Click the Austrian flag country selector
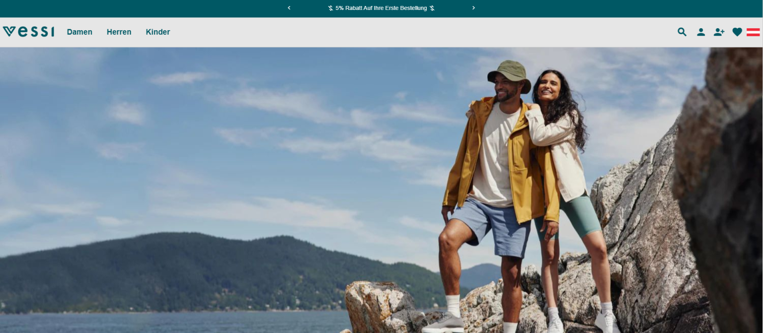Viewport: 763px width, 333px height. [x=753, y=32]
